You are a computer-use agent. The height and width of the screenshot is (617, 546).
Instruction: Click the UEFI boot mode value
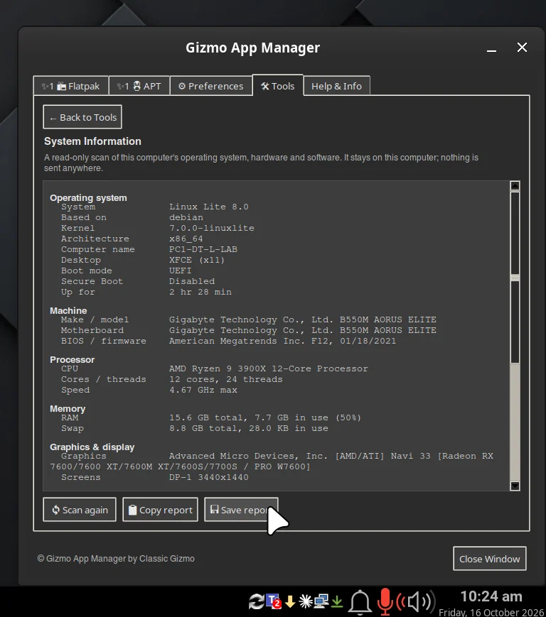[180, 271]
